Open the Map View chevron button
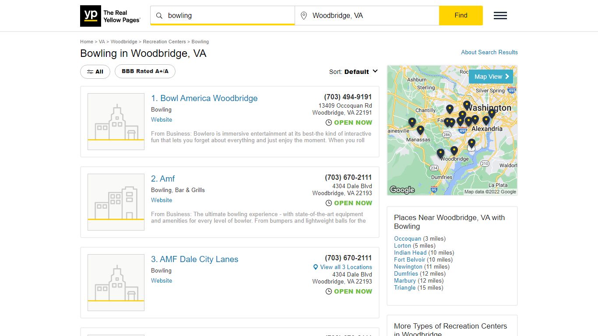Screen dimensions: 598x336 tap(491, 77)
